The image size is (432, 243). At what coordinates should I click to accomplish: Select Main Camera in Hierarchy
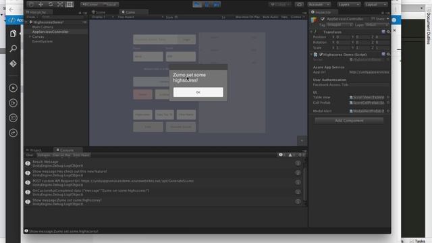pyautogui.click(x=43, y=27)
